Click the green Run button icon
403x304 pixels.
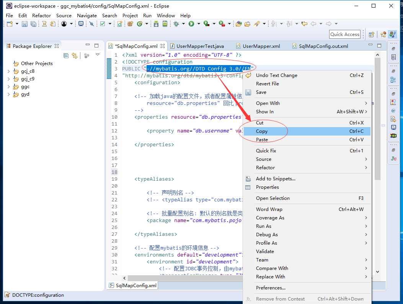[x=191, y=24]
